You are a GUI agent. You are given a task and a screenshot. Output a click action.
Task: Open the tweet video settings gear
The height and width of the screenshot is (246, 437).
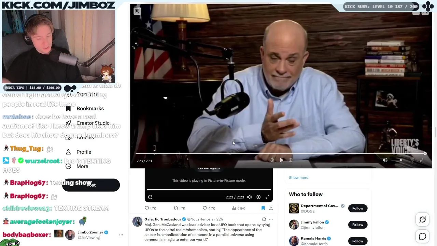point(258,197)
